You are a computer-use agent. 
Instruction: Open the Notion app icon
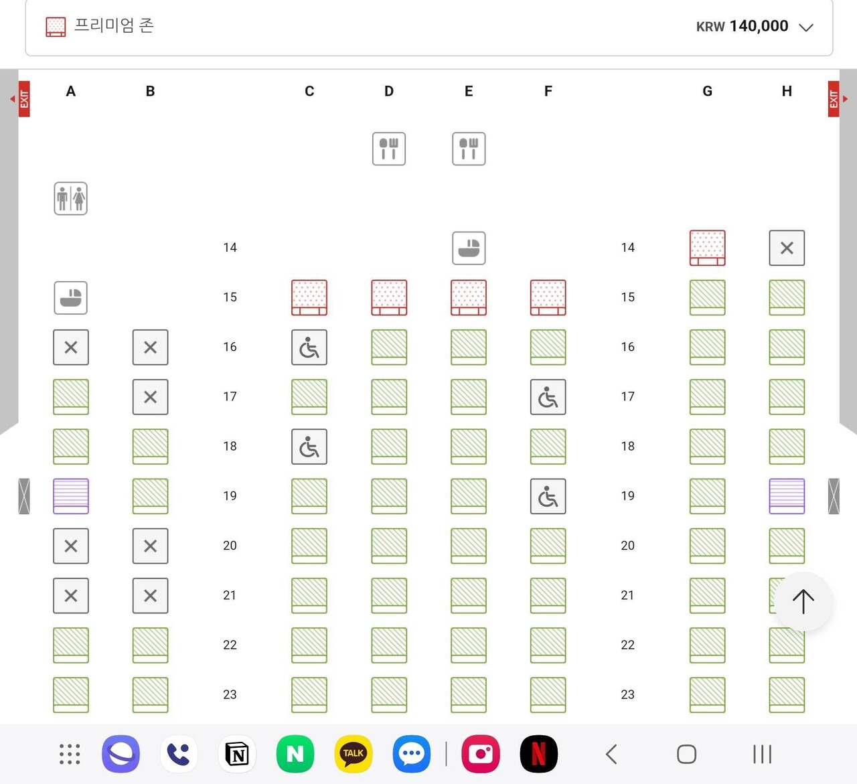coord(237,754)
